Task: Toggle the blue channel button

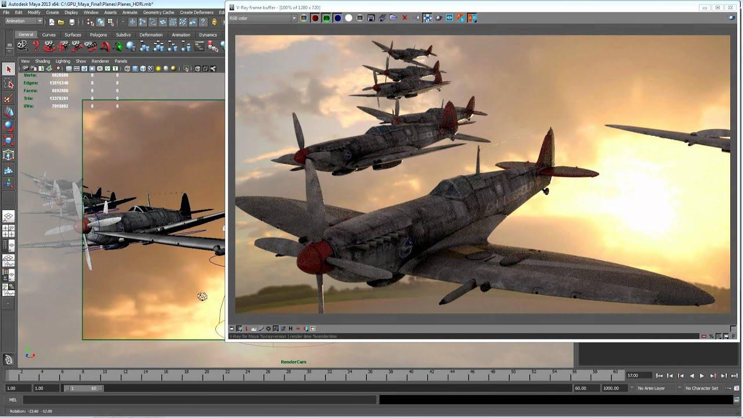Action: tap(338, 18)
